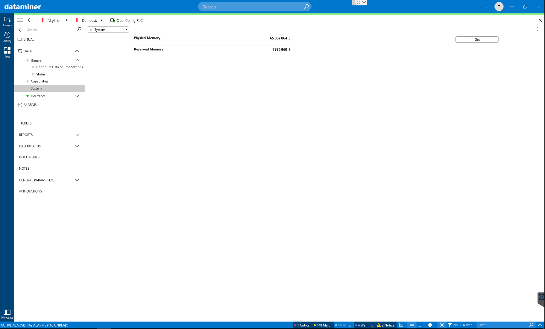Open the VISUAL page
The width and height of the screenshot is (545, 329).
[29, 40]
